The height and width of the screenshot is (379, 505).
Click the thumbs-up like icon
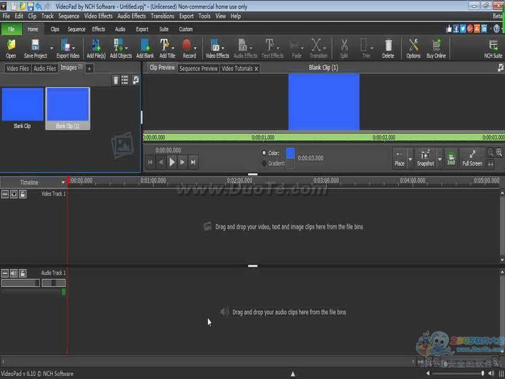449,29
